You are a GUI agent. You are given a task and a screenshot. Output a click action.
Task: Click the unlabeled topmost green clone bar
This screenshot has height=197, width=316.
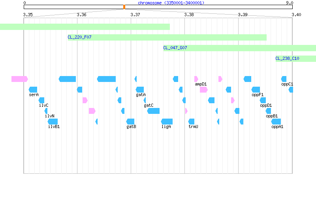(x=85, y=27)
